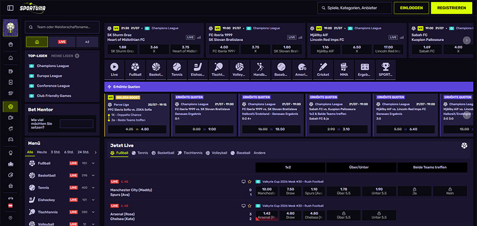The image size is (477, 226).
Task: Switch Jetzt Live to Volleyball tab
Action: (216, 153)
